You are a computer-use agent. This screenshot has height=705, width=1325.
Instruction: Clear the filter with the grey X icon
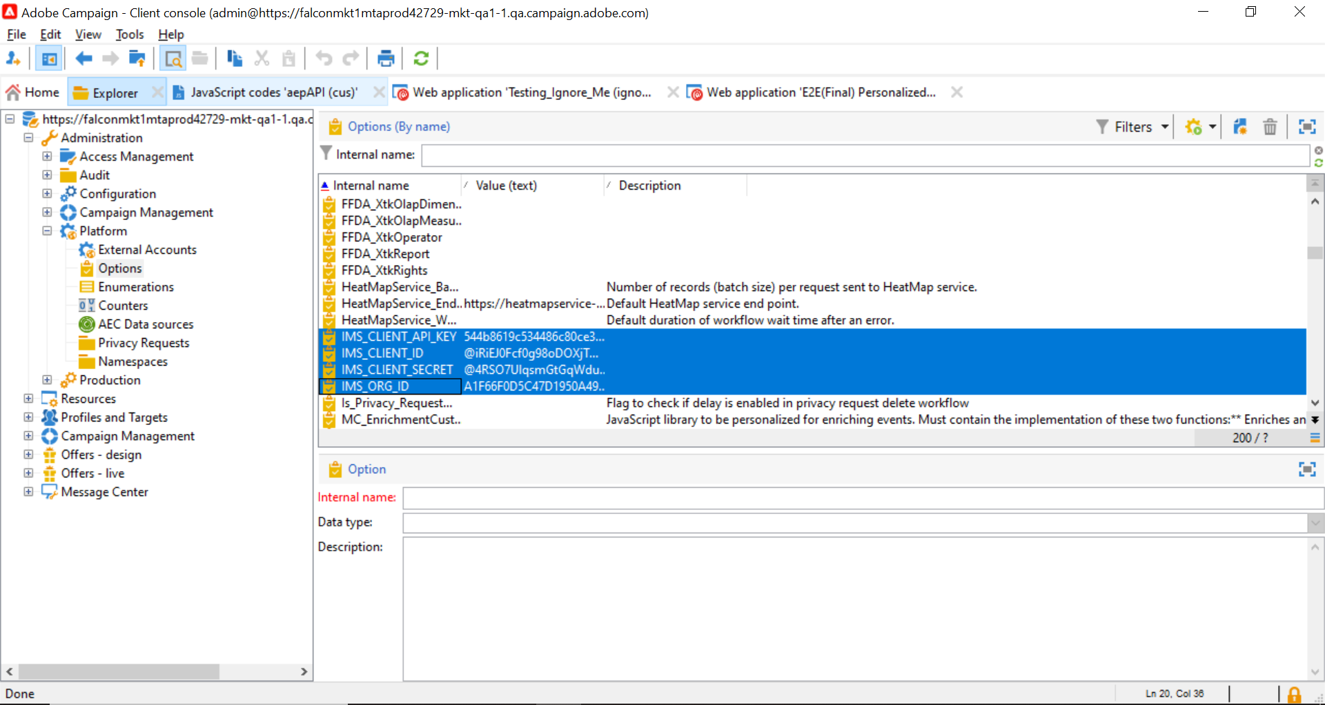(x=1319, y=150)
